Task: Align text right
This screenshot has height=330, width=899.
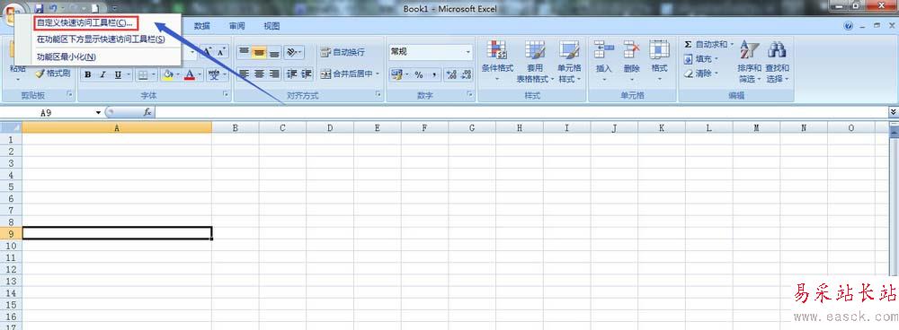Action: (x=274, y=74)
